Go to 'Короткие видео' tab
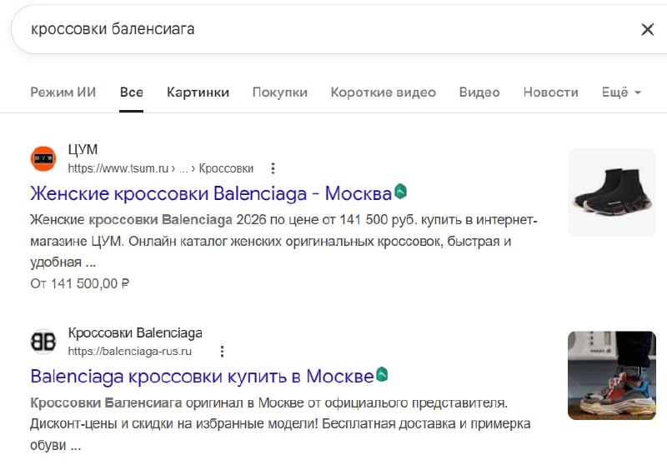The height and width of the screenshot is (465, 667). pyautogui.click(x=383, y=92)
